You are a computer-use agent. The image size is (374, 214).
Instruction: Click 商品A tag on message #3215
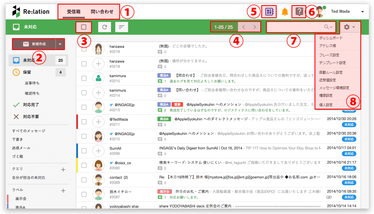[164, 75]
